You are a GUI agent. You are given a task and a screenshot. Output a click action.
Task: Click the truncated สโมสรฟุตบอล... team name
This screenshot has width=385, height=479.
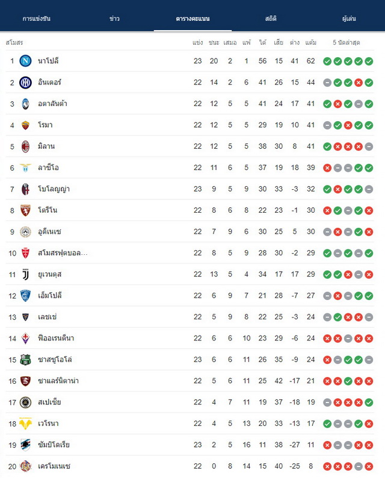(x=63, y=253)
